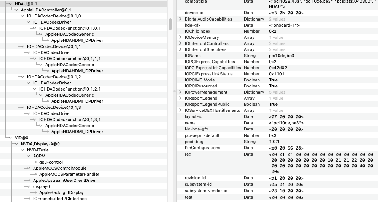Select AppleUpstreamUserClientDriver entry

(65, 180)
